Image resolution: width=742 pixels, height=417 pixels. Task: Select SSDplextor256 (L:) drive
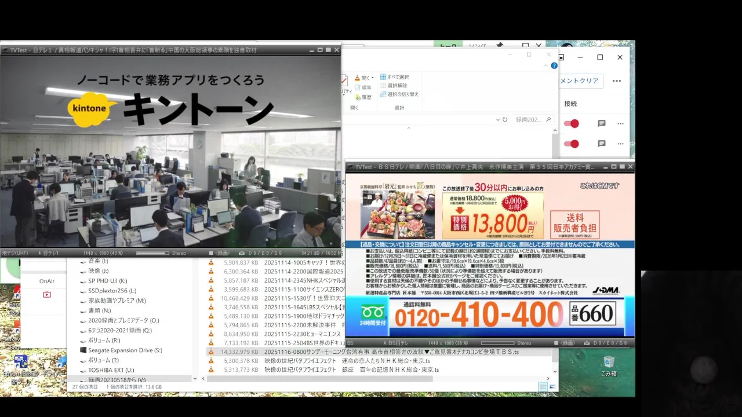(112, 291)
